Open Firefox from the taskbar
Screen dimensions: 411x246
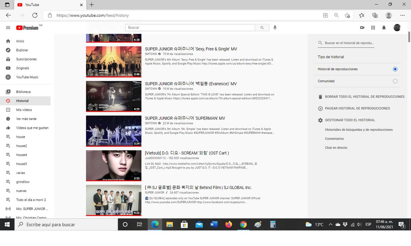pyautogui.click(x=228, y=224)
